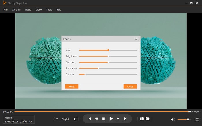Open the list icon left of Playlist
The width and height of the screenshot is (202, 126).
point(57,119)
